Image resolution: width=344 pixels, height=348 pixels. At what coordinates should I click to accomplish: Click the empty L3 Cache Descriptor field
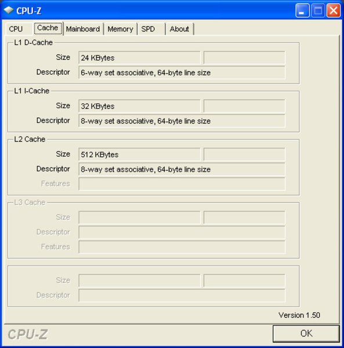[x=182, y=232]
